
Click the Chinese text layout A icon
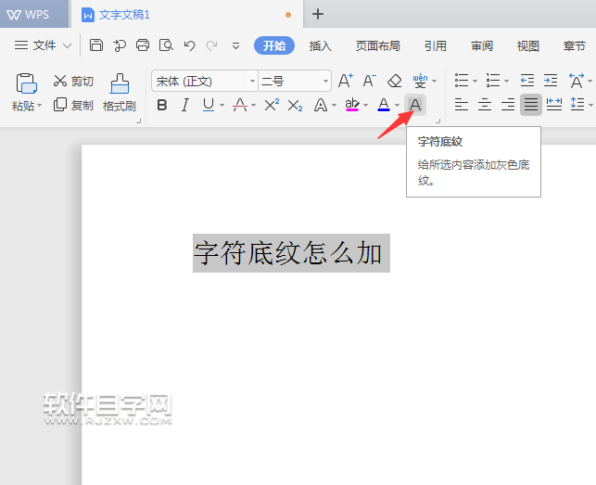click(x=577, y=81)
